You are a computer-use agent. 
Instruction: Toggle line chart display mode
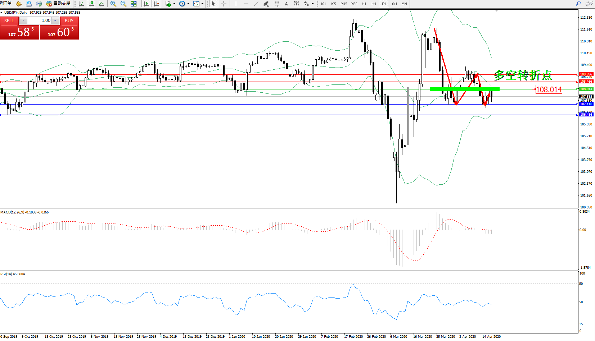102,4
